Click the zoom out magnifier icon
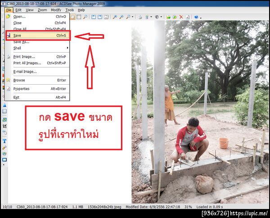The width and height of the screenshot is (270, 218). (121, 17)
